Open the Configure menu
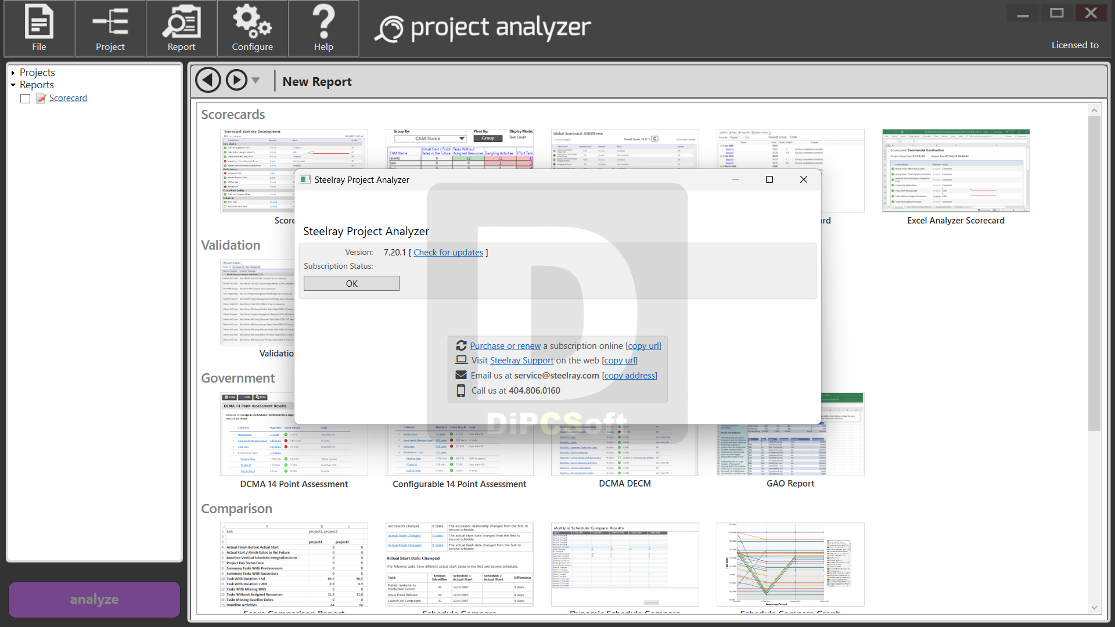Viewport: 1115px width, 627px height. click(253, 28)
